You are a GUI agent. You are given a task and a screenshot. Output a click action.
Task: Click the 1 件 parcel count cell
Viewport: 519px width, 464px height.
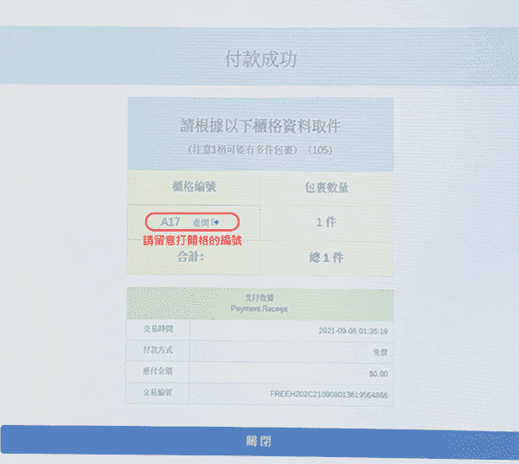click(326, 222)
